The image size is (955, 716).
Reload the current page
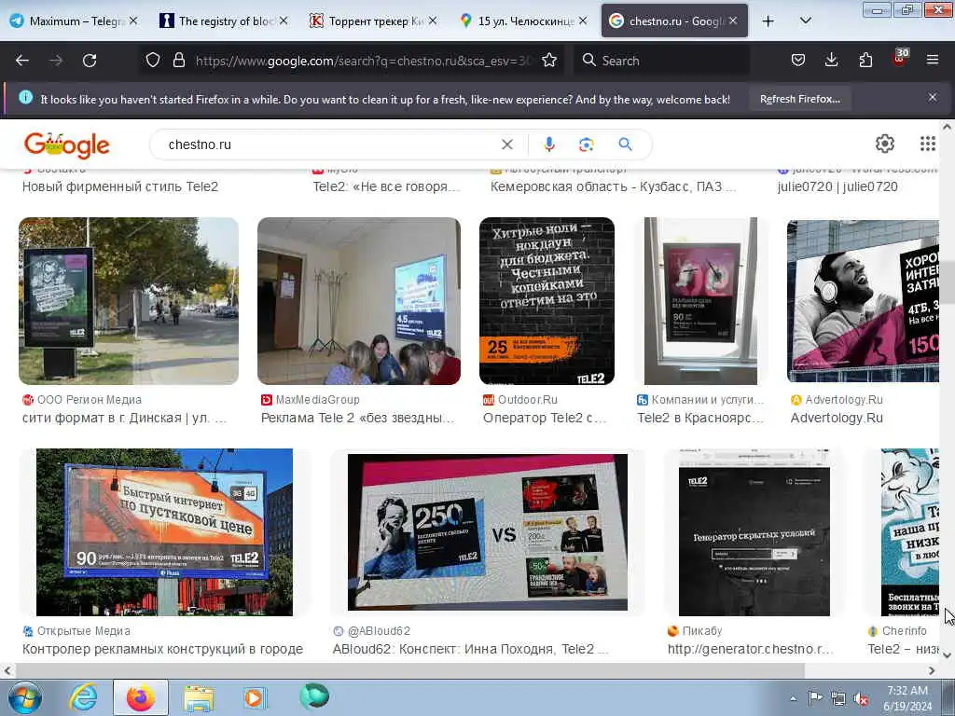(90, 61)
